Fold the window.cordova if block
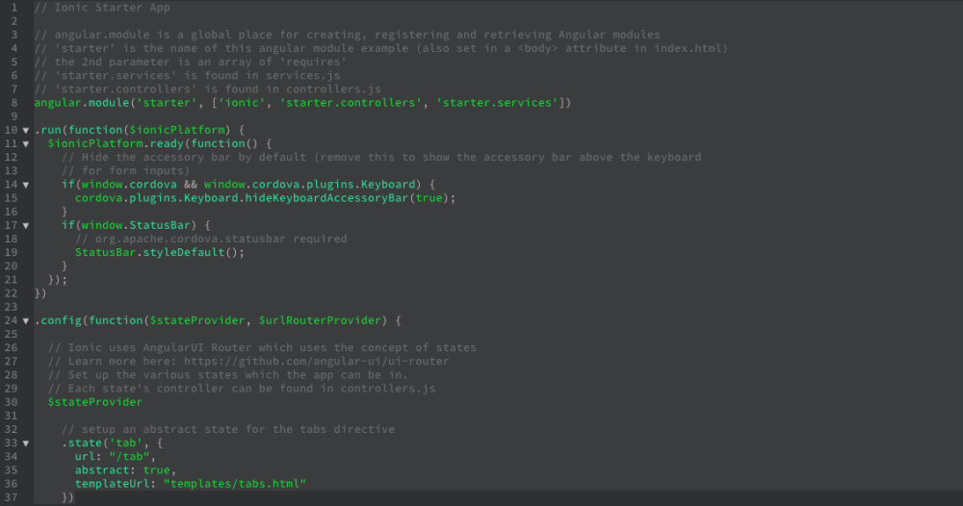 tap(26, 185)
